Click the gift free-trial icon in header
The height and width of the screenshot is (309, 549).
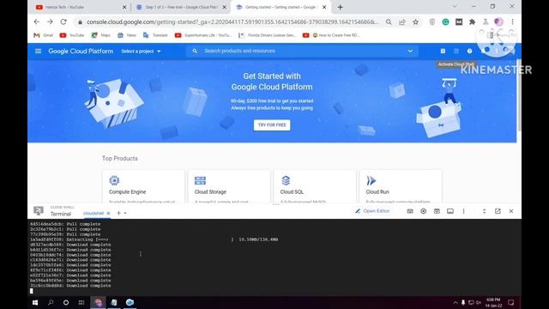pyautogui.click(x=443, y=51)
